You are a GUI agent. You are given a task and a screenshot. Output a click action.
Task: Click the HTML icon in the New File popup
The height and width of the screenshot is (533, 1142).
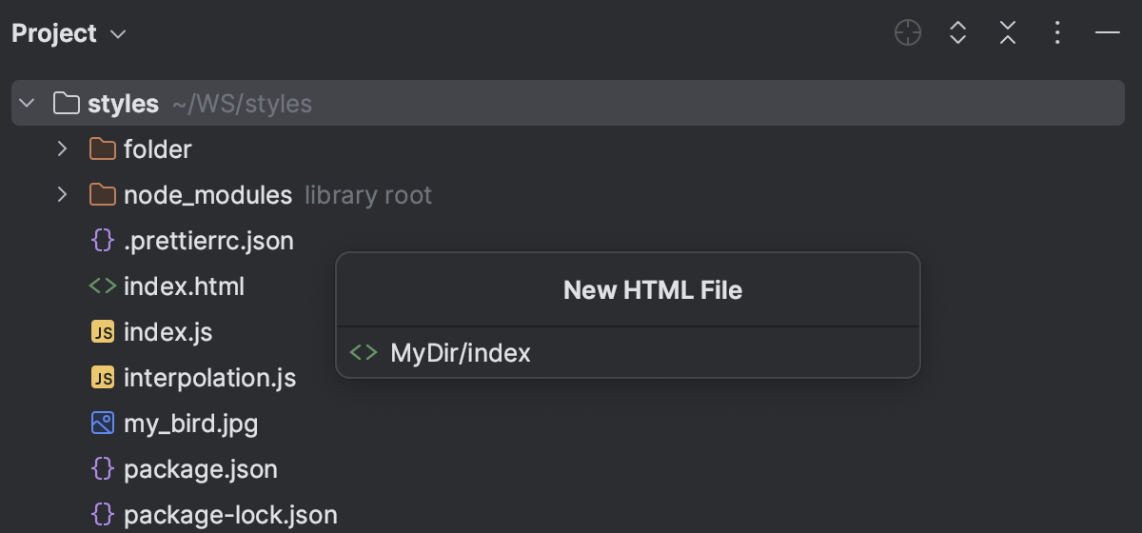(x=364, y=353)
